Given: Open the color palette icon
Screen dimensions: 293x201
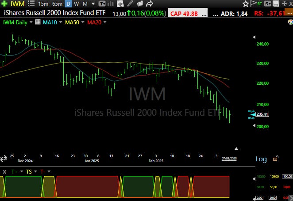Looking at the screenshot, I should (x=290, y=22).
